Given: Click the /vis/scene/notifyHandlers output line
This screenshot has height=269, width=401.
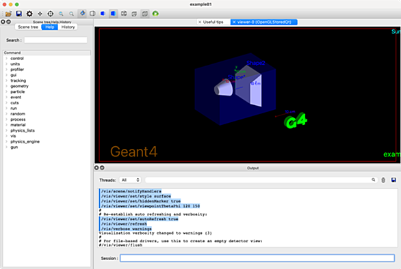Looking at the screenshot, I should pos(131,191).
